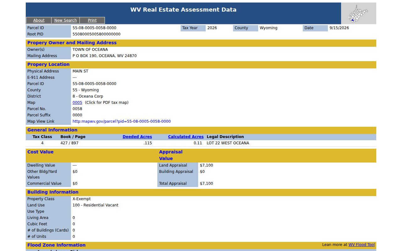Viewport: 402px width, 251px height.
Task: Click the Flood Zone Information section heading
Action: (56, 245)
